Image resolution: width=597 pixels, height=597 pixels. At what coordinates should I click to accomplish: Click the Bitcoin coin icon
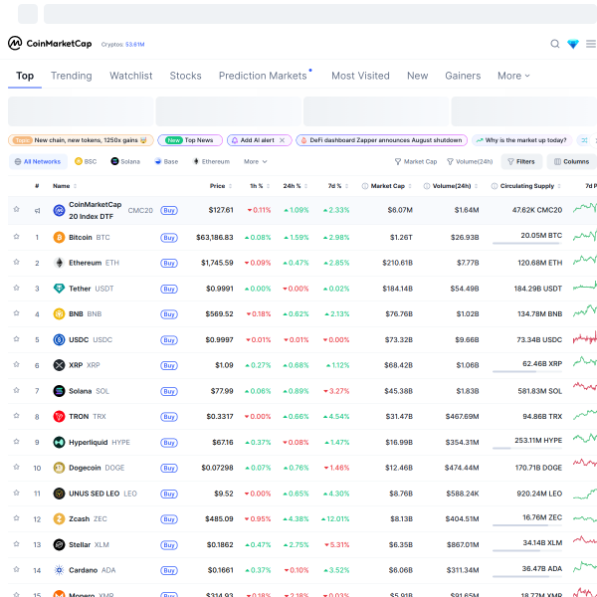59,238
